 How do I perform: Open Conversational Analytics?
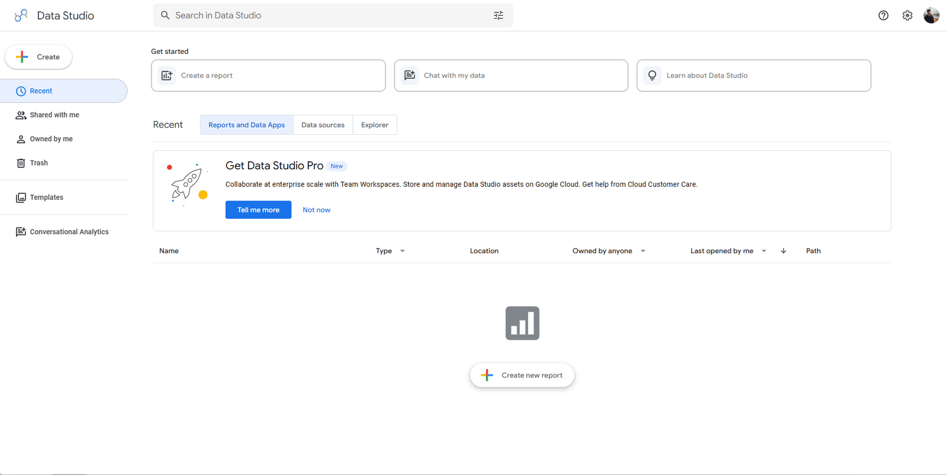pos(63,232)
